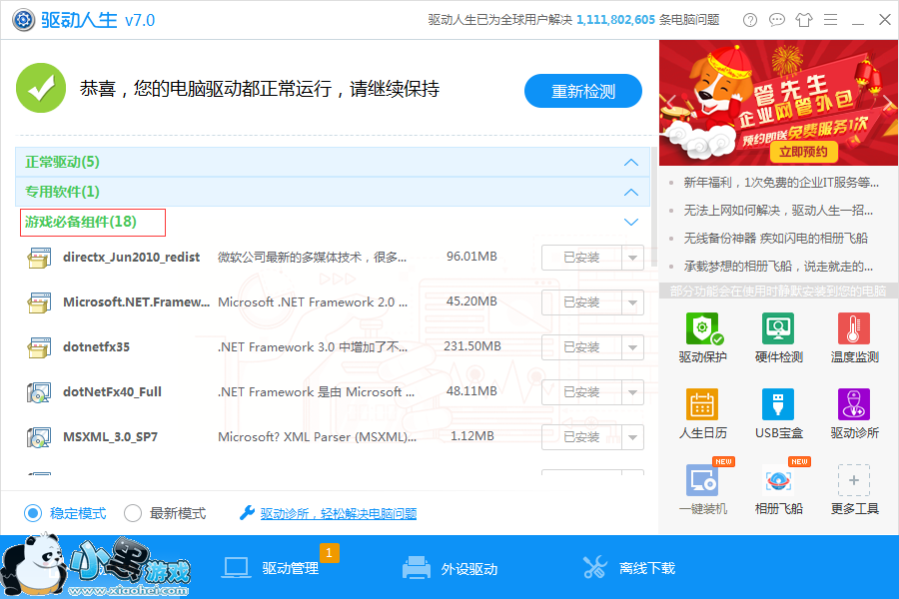Click the 管先生 promotional banner image
Screen dimensions: 899x599
pos(778,103)
